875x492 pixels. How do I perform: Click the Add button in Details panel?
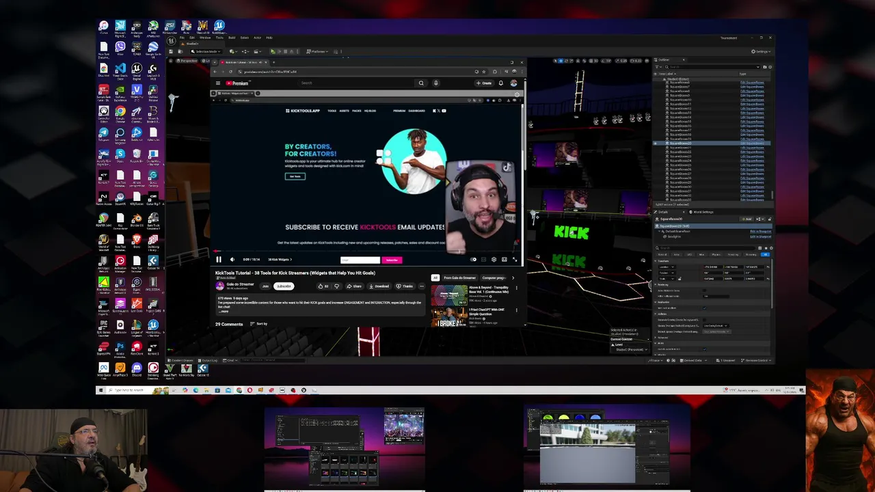pyautogui.click(x=746, y=219)
